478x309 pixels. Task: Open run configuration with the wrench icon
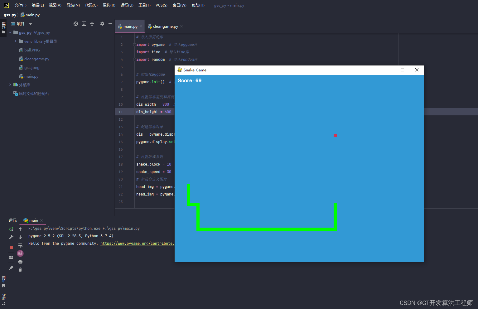(11, 237)
